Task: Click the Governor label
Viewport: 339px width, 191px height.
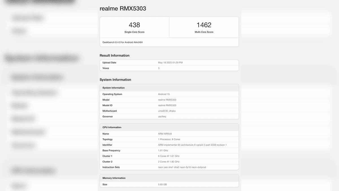Action: tap(108, 117)
